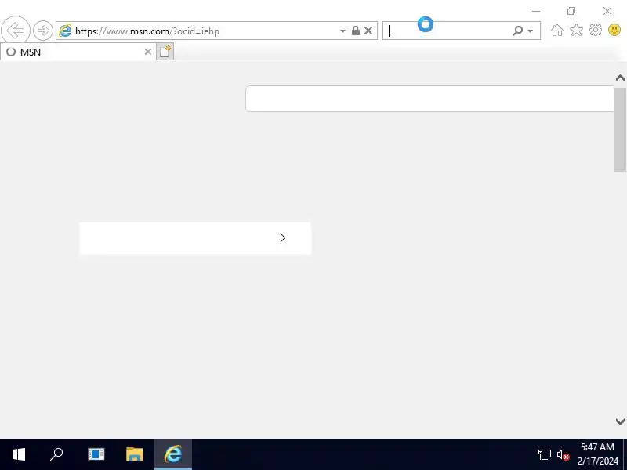The height and width of the screenshot is (470, 627).
Task: Send feedback via the smiley face icon
Action: (x=614, y=30)
